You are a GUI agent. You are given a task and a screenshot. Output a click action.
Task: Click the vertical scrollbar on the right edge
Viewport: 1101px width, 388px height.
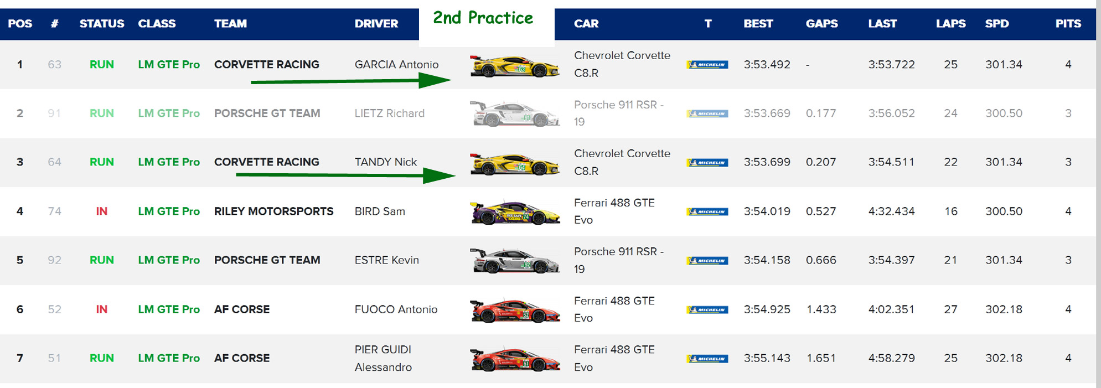(1098, 194)
